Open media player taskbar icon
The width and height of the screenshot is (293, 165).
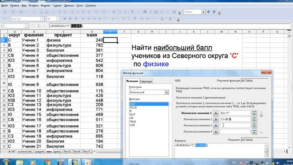click(x=33, y=162)
